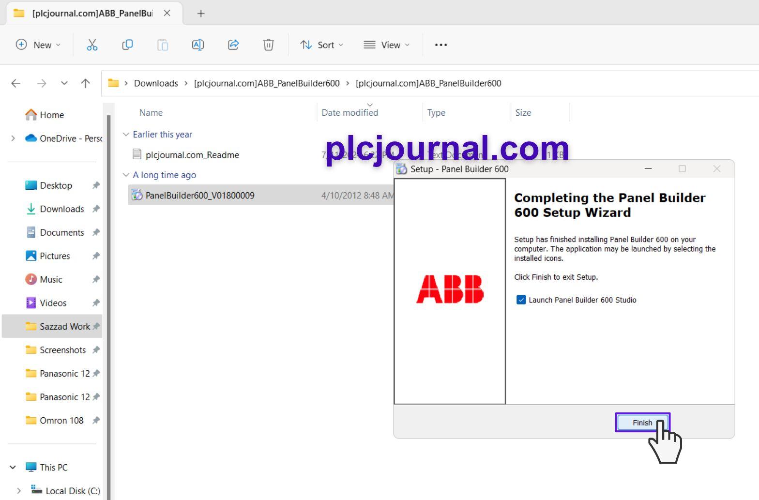Click the Paste clipboard icon
Image resolution: width=759 pixels, height=500 pixels.
tap(163, 45)
